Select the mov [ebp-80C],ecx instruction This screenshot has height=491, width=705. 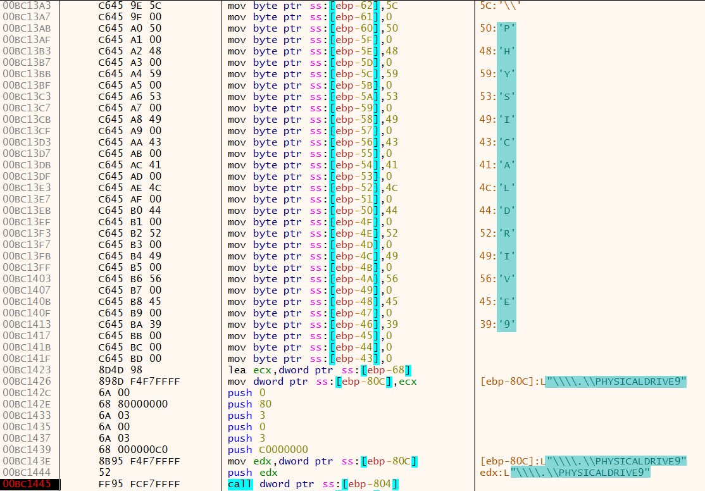coord(322,382)
